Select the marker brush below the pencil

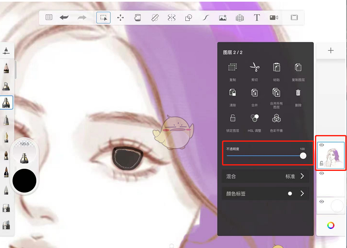6,86
